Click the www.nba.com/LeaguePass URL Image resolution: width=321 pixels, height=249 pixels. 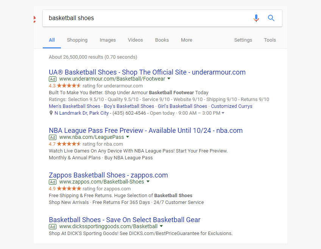click(92, 137)
